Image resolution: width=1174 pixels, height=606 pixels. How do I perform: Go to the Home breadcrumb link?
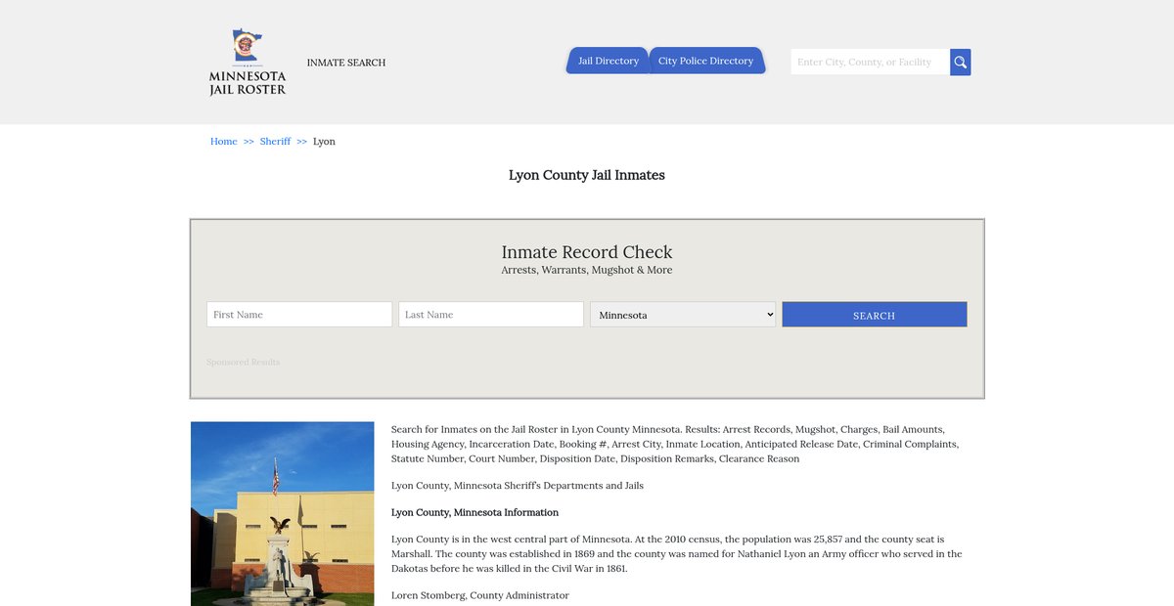pyautogui.click(x=223, y=142)
